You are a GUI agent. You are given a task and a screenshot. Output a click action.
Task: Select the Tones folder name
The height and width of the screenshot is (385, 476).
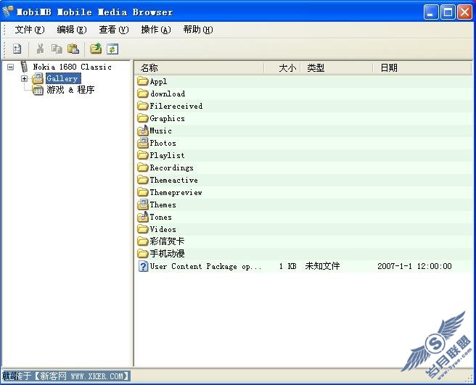(x=161, y=217)
